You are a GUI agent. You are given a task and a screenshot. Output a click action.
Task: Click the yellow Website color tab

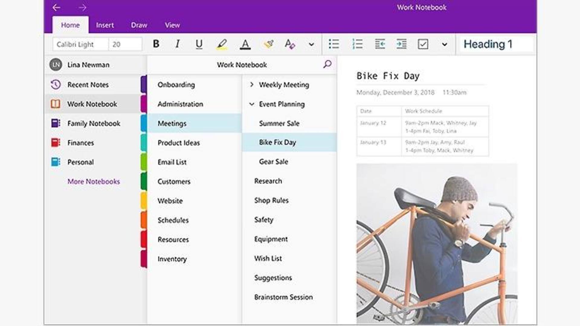click(x=144, y=201)
